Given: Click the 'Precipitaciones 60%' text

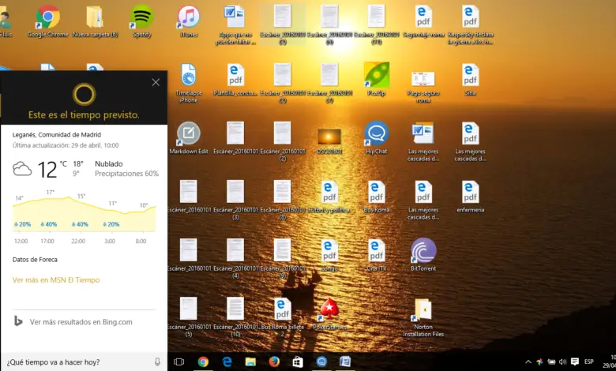Looking at the screenshot, I should [x=126, y=174].
